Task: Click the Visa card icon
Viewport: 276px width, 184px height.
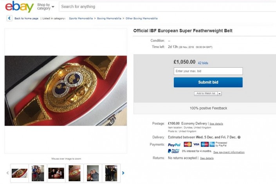Action: [196, 144]
